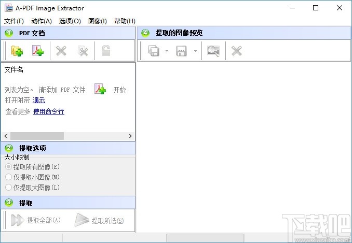Maximize the A-PDF Image Extractor window

316,8
